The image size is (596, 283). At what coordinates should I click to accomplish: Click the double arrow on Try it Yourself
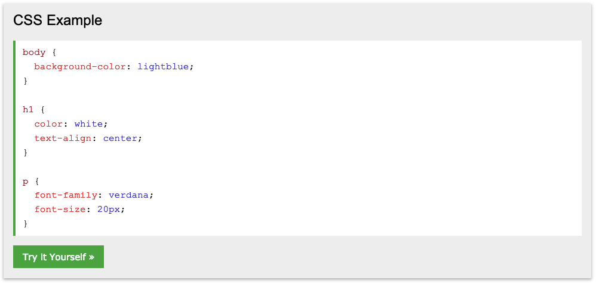click(x=91, y=257)
